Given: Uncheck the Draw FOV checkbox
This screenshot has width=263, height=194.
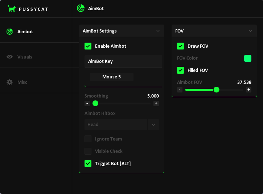Looking at the screenshot, I should 180,46.
